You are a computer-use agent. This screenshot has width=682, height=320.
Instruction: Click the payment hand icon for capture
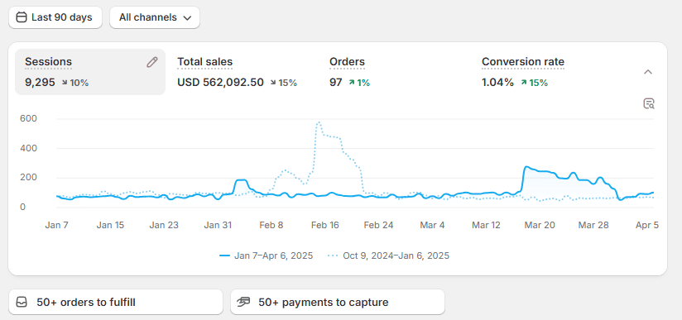(x=243, y=302)
